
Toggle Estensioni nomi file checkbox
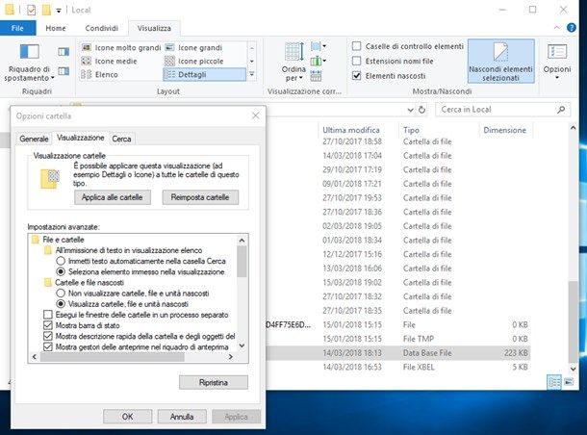click(x=358, y=61)
